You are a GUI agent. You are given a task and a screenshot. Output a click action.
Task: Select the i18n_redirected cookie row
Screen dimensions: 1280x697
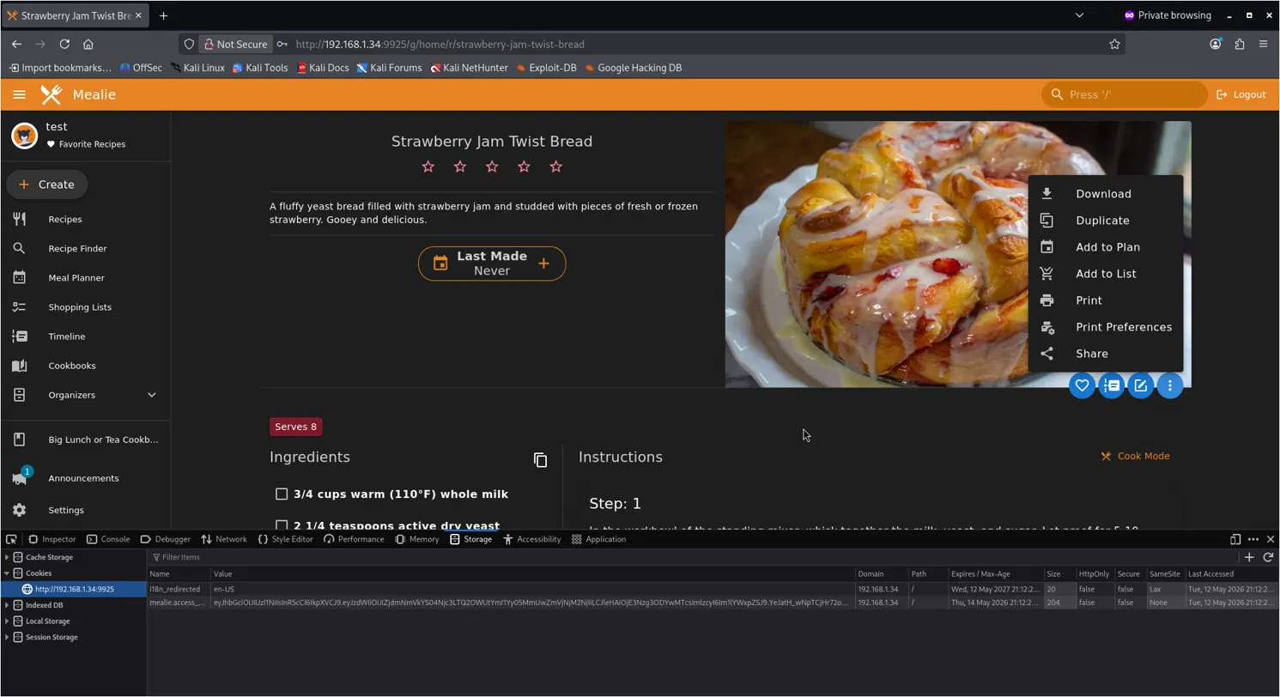[713, 589]
